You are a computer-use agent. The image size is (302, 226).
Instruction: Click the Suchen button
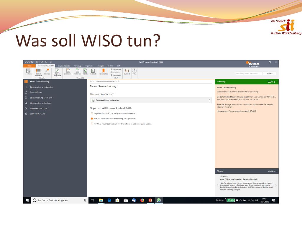coord(269,73)
